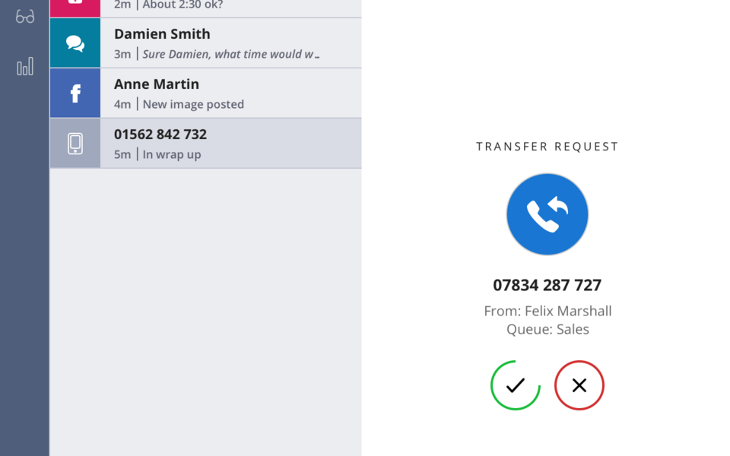Click the Queue: Sales label

click(547, 329)
